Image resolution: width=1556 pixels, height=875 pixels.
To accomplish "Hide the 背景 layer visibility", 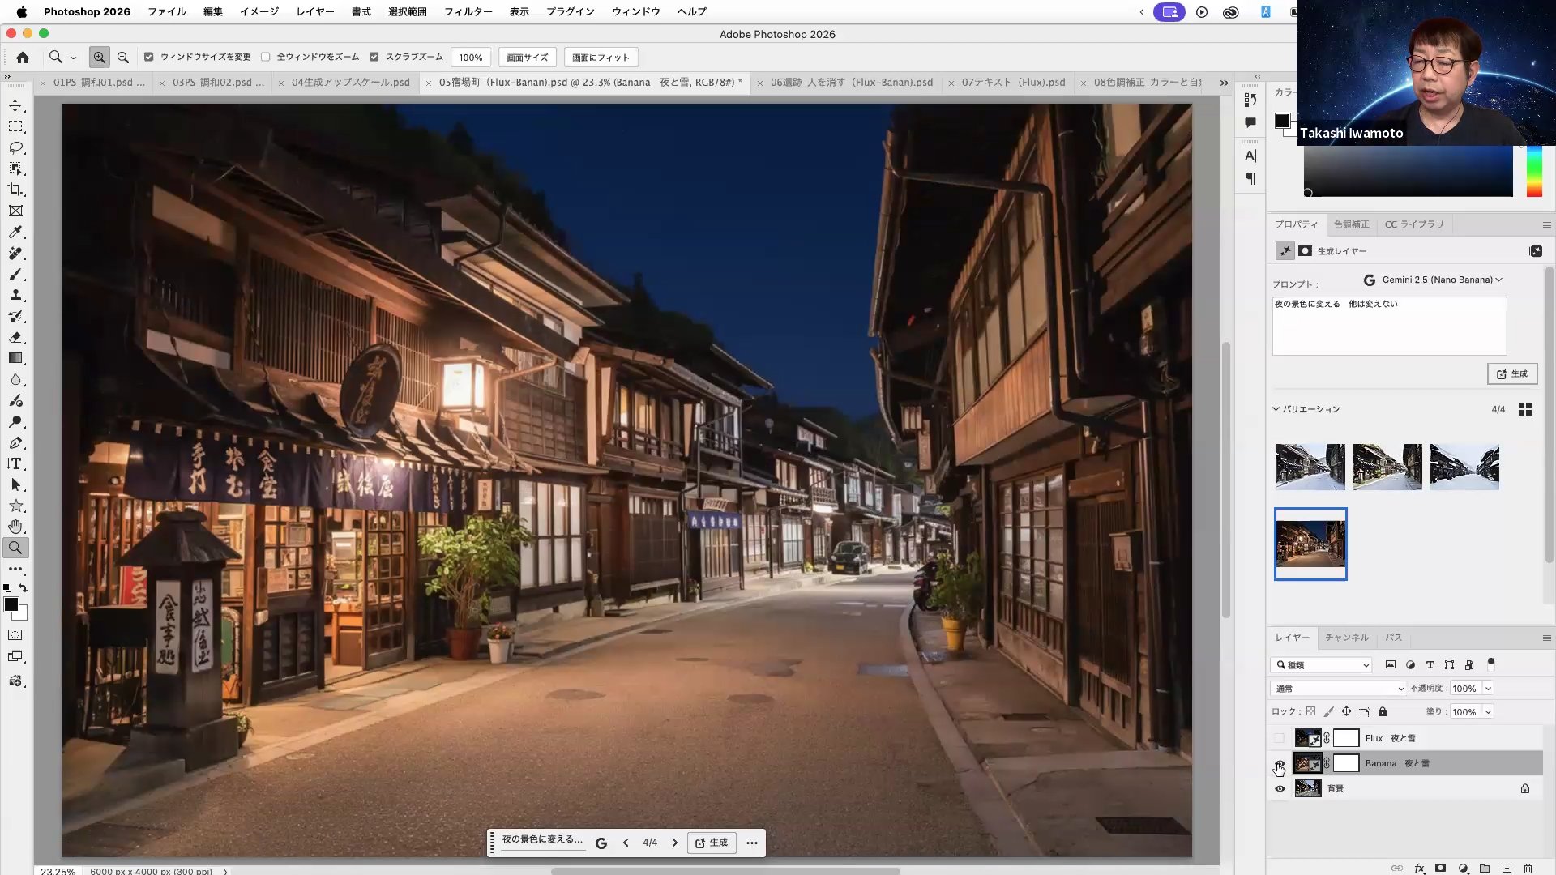I will pos(1280,788).
